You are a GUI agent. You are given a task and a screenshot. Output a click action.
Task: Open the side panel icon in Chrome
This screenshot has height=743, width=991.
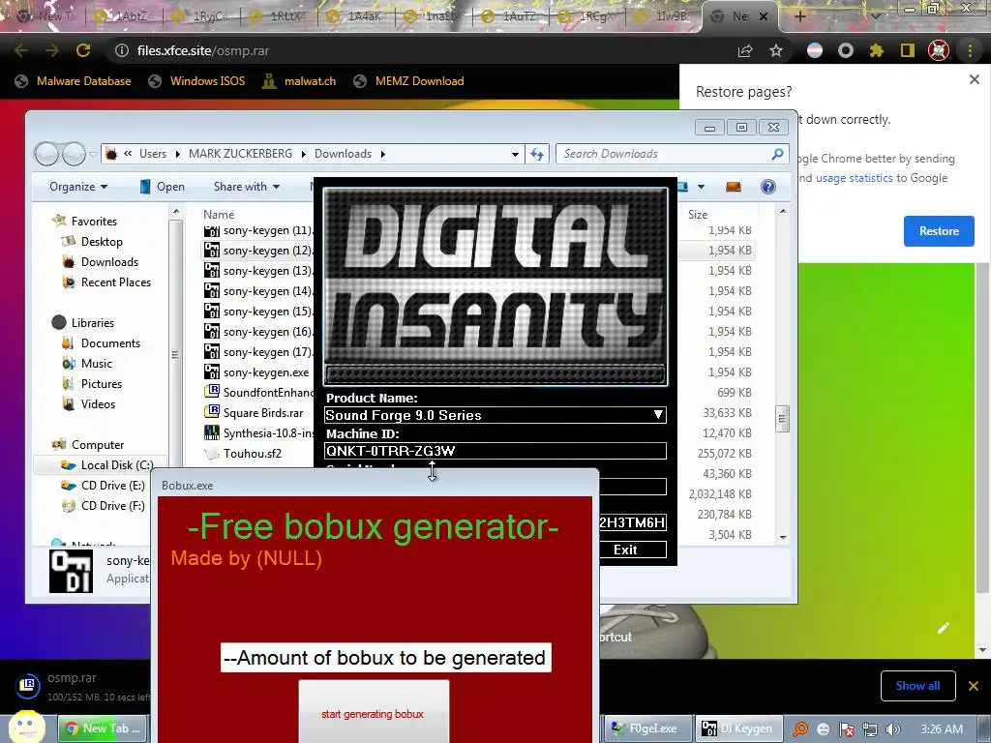[x=908, y=50]
